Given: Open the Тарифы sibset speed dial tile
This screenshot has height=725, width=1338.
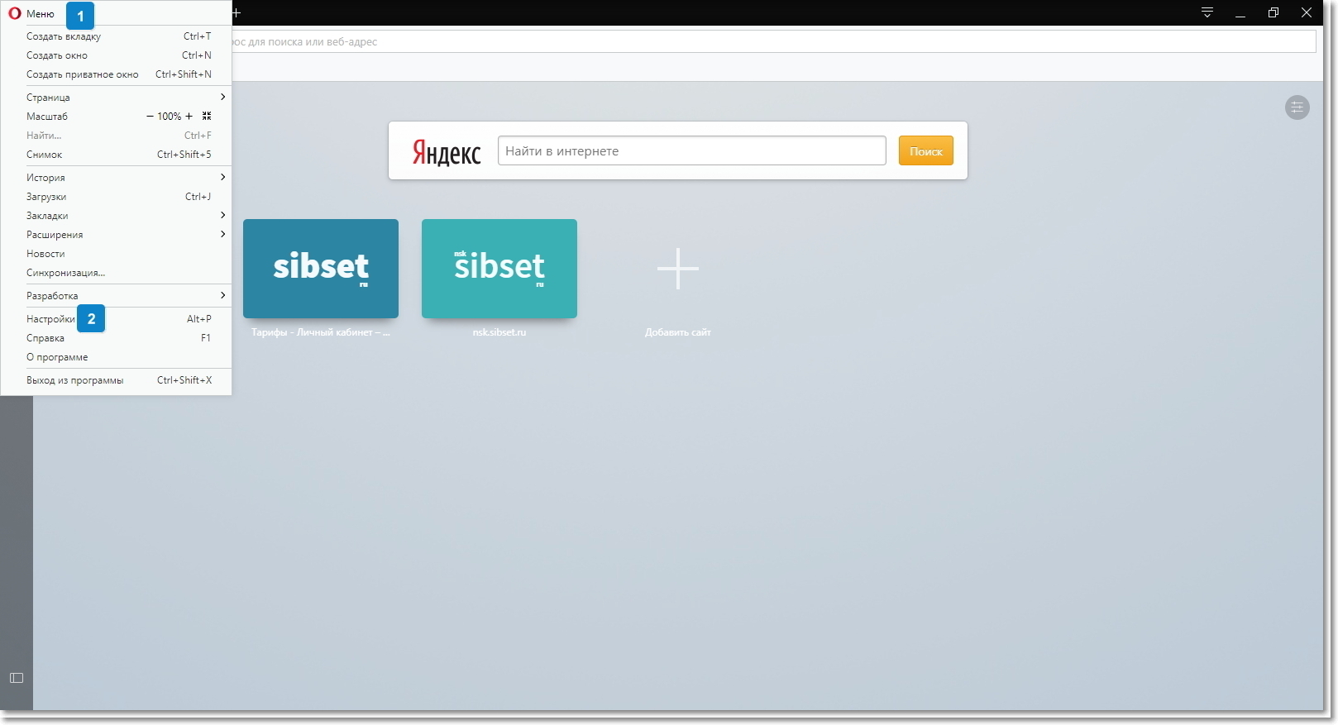Looking at the screenshot, I should coord(321,269).
